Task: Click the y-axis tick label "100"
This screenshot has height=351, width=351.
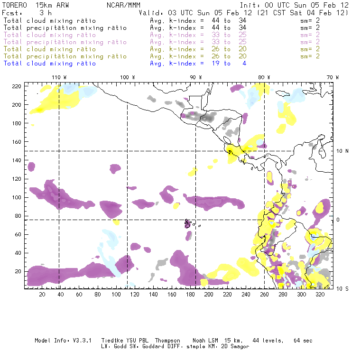Action: [x=17, y=197]
